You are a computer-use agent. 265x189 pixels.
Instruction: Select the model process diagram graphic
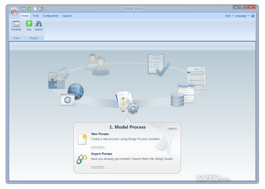127,102
